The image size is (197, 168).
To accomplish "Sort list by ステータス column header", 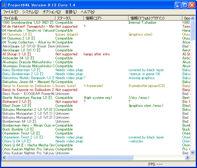I will point(69,18).
